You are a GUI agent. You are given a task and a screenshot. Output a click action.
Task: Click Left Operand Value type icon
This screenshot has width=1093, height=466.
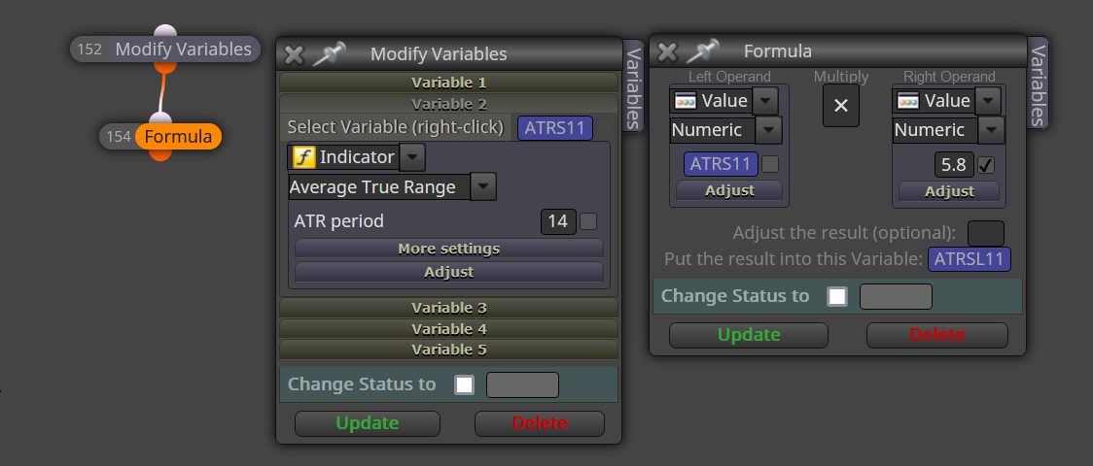(686, 101)
